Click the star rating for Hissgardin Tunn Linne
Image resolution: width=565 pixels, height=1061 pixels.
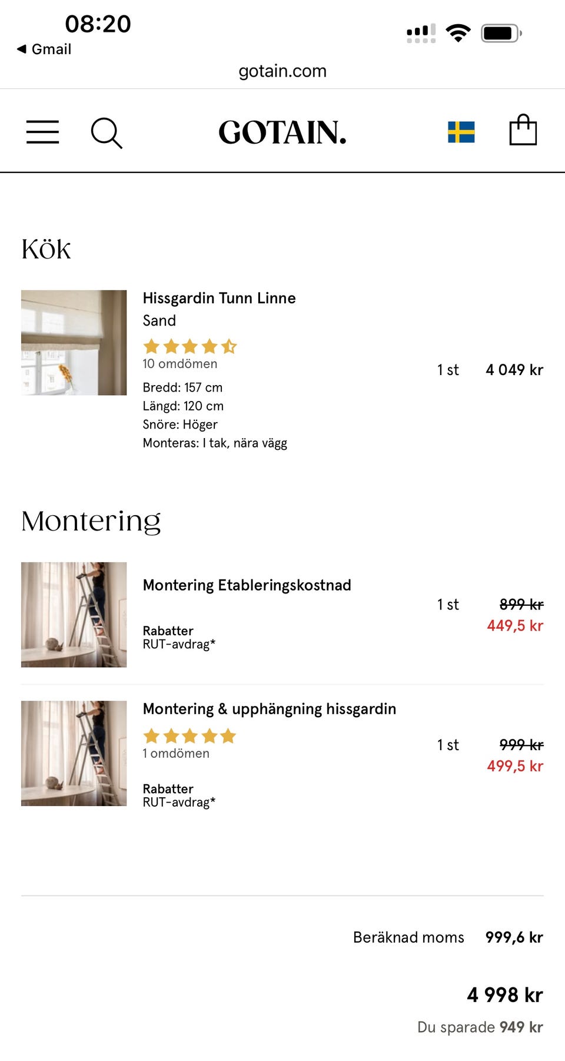[190, 346]
